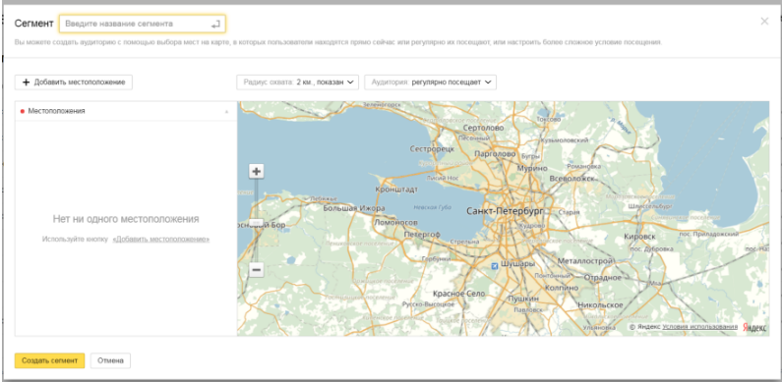Collapse the Местоположения list header arrow
782x382 pixels.
226,112
